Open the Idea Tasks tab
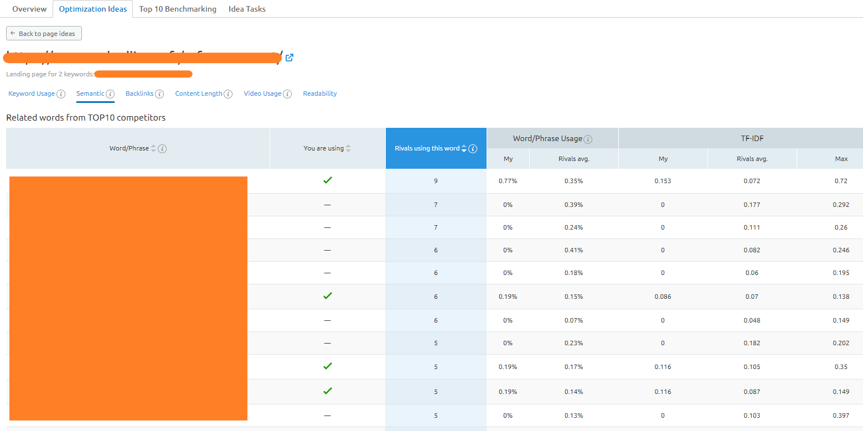The width and height of the screenshot is (863, 431). pyautogui.click(x=247, y=9)
